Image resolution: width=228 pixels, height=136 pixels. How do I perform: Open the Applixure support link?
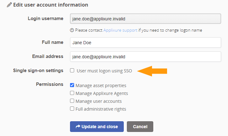click(120, 30)
